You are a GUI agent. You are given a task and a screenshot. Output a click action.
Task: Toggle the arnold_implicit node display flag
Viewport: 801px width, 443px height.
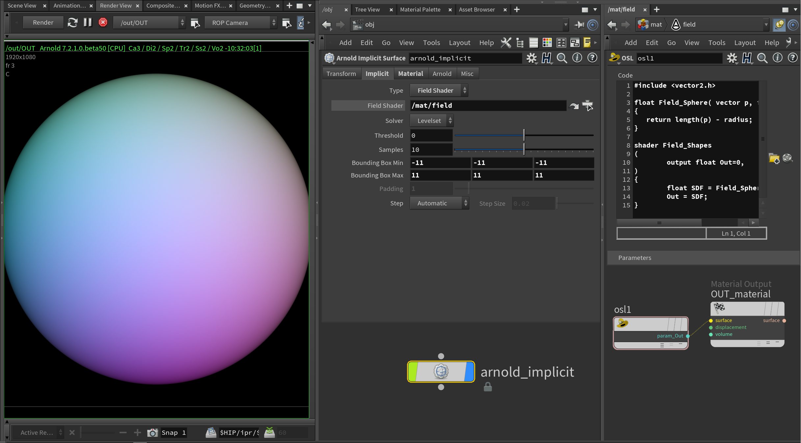pyautogui.click(x=470, y=372)
